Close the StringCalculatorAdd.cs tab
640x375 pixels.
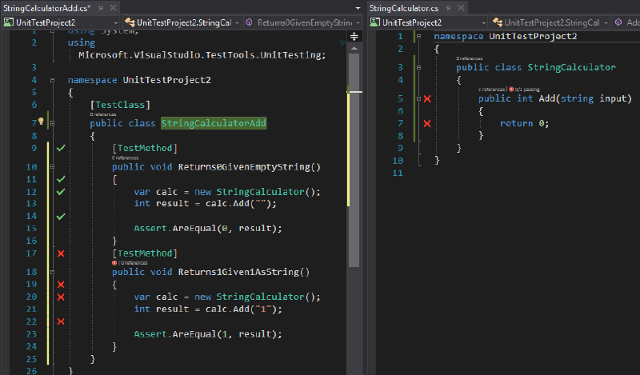(114, 8)
